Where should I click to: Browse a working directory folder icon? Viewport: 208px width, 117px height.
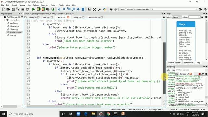(200, 9)
